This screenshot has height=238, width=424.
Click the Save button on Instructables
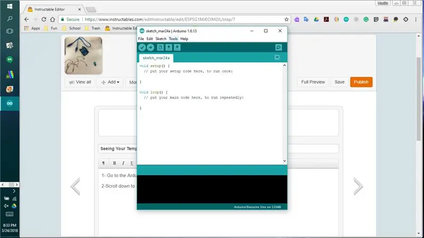339,82
